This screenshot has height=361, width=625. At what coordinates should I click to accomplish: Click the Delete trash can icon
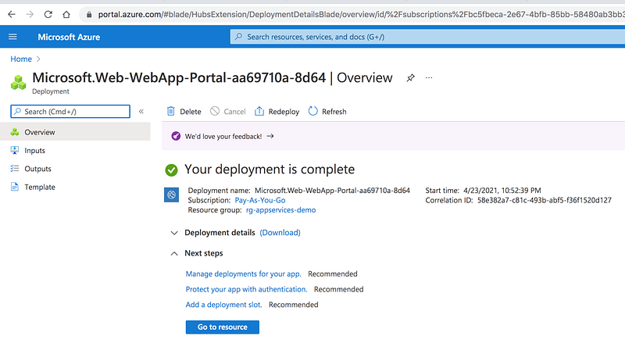pyautogui.click(x=170, y=111)
